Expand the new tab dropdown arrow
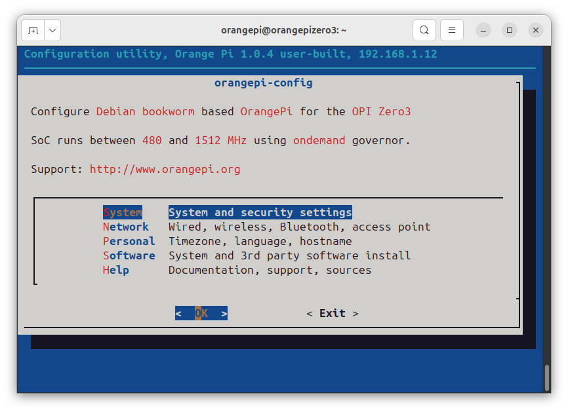 [52, 30]
